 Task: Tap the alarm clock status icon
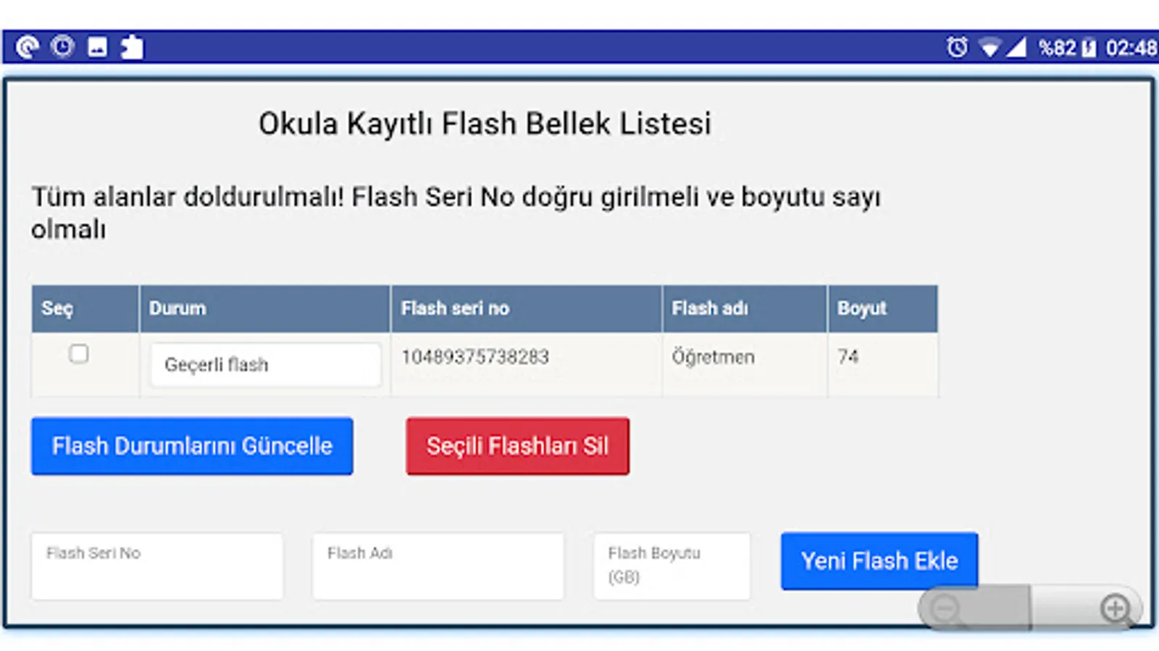coord(956,48)
